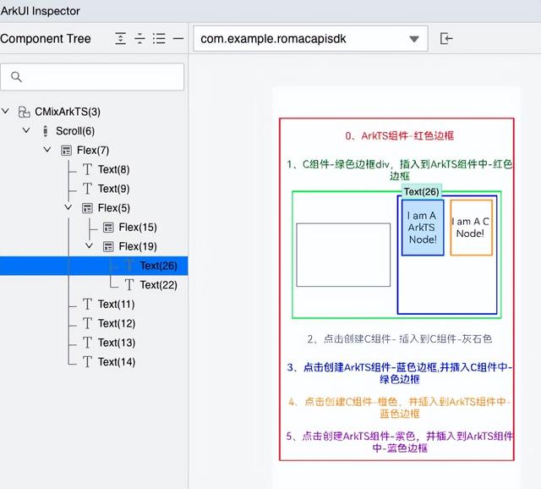Select Text(11) in the component tree

point(117,305)
